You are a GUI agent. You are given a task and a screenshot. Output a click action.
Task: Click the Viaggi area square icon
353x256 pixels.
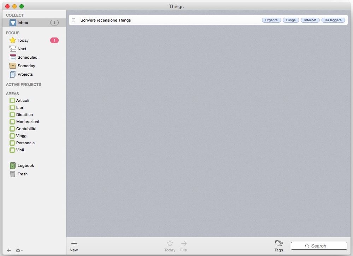(12, 136)
